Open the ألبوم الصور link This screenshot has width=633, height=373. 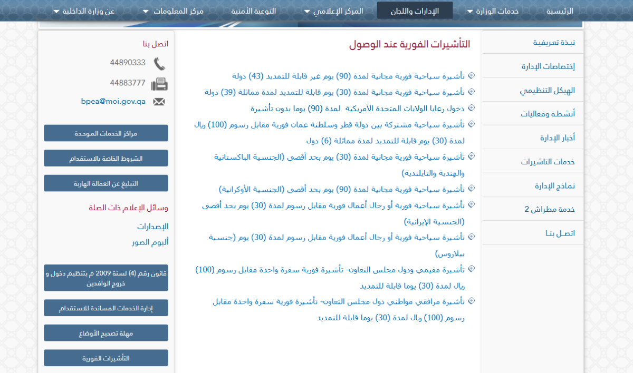[150, 242]
